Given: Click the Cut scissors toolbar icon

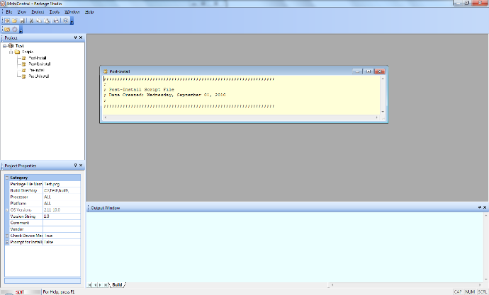Looking at the screenshot, I should pos(31,21).
